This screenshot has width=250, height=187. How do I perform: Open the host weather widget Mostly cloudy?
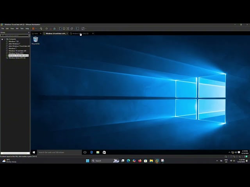pos(9,161)
